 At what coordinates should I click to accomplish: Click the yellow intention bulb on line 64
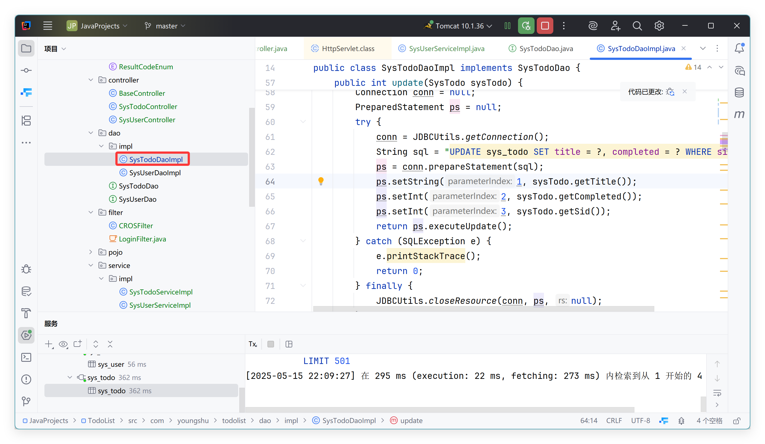pyautogui.click(x=321, y=181)
